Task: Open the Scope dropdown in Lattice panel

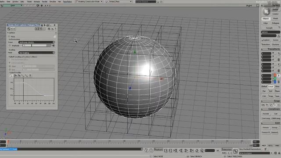Action: click(x=37, y=42)
